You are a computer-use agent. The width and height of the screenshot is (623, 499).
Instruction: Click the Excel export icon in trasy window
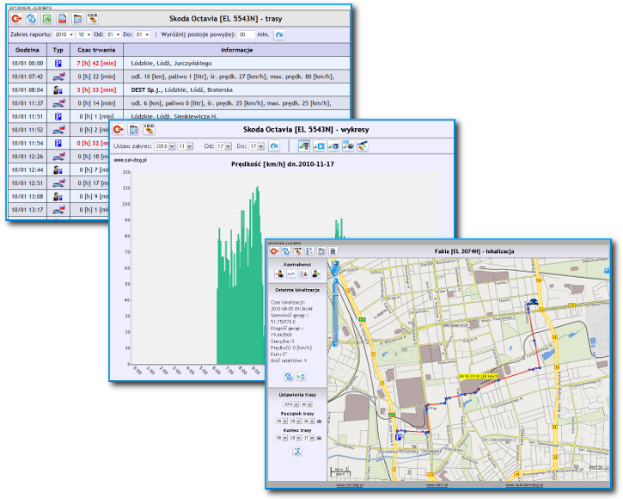tap(47, 18)
